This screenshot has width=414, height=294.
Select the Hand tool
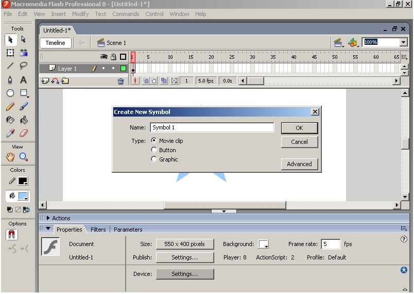pos(10,157)
